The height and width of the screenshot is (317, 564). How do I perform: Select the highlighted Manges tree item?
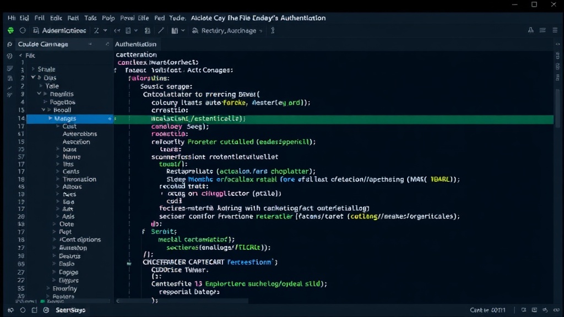70,119
